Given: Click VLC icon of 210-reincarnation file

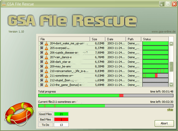Looking at the screenshot, I should [x=46, y=71].
